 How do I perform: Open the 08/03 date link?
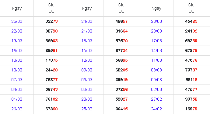[x=156, y=70]
